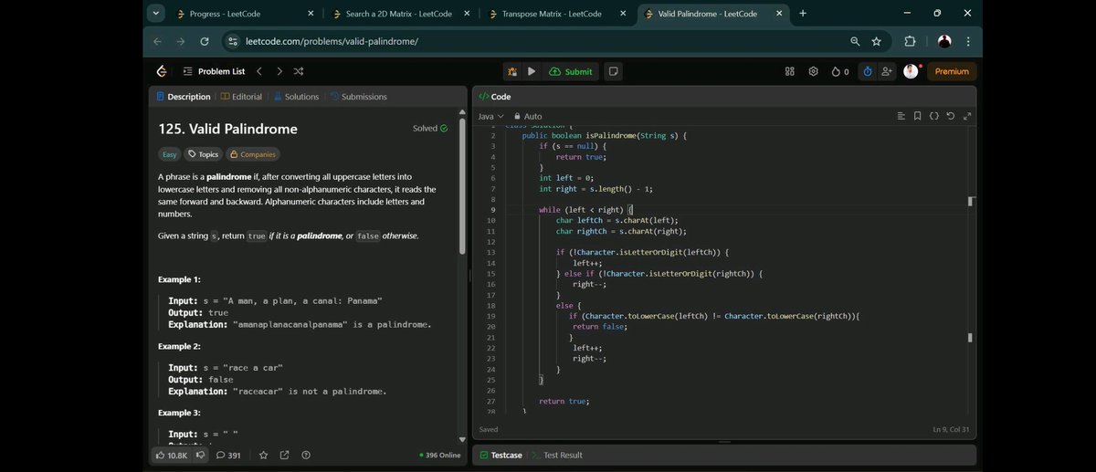This screenshot has height=472, width=1096.
Task: Open the Test Result tab
Action: [x=555, y=455]
